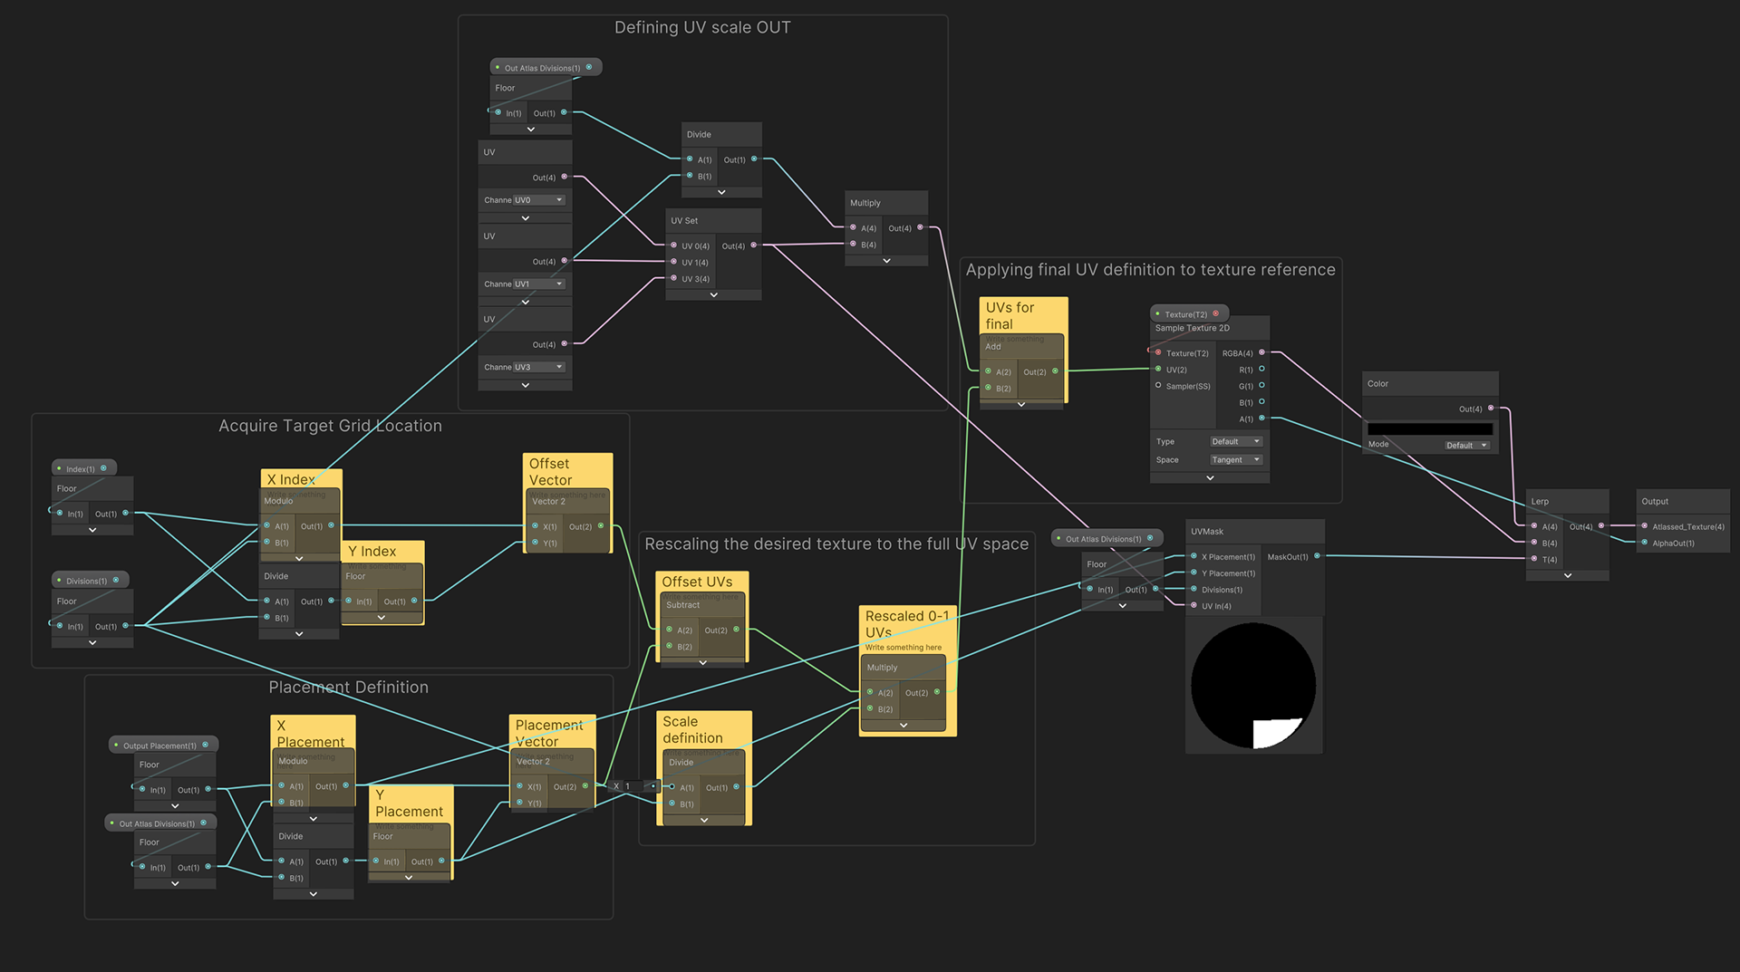Select the UVMask node header
The width and height of the screenshot is (1740, 972).
[1255, 532]
